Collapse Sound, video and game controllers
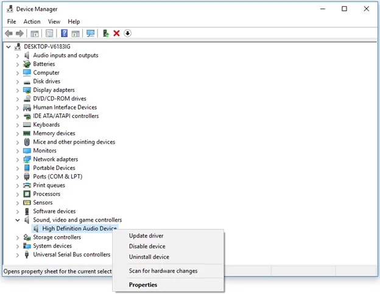 coord(18,220)
